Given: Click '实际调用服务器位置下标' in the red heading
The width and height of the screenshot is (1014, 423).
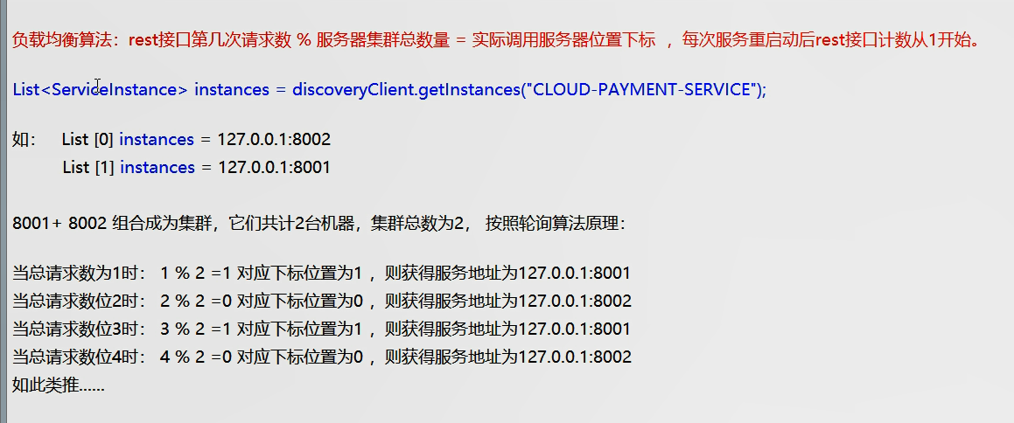Looking at the screenshot, I should click(x=563, y=41).
